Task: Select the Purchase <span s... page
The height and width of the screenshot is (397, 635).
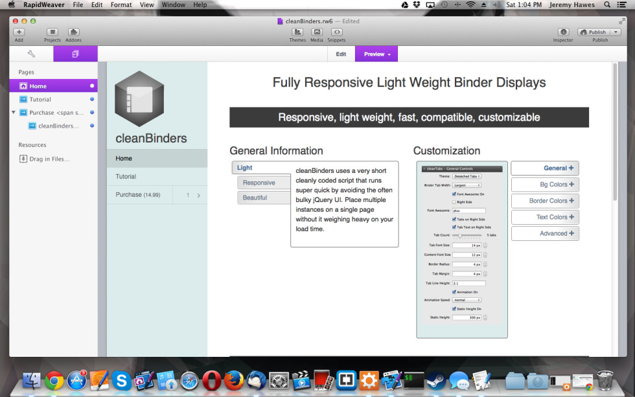Action: (x=53, y=113)
